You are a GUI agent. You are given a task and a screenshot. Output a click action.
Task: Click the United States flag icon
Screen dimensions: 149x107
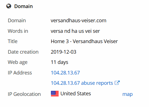click(55, 94)
